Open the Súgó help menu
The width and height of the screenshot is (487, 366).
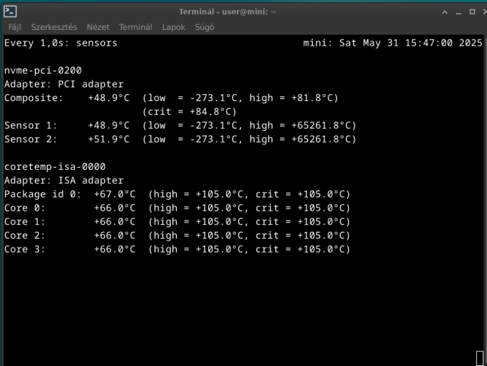205,27
